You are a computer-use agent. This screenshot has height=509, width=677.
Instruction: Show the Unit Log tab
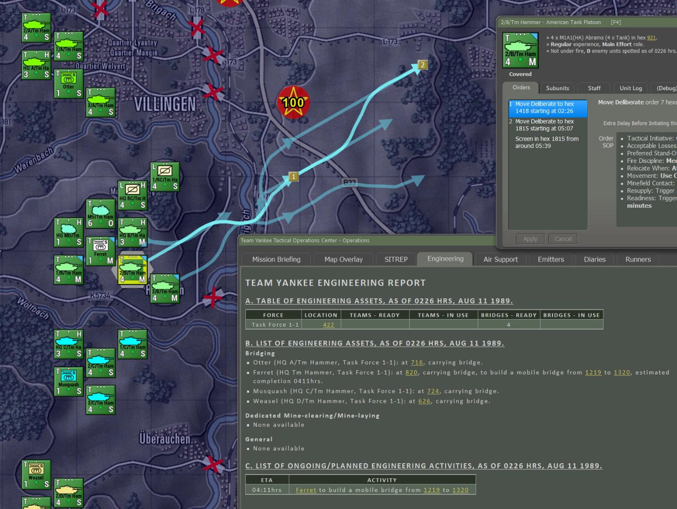coord(631,88)
